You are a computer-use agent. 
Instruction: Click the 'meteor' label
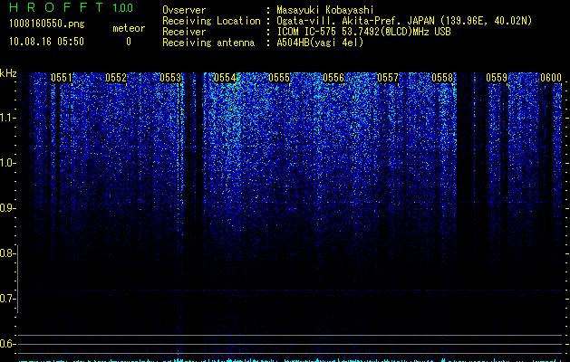coord(129,28)
